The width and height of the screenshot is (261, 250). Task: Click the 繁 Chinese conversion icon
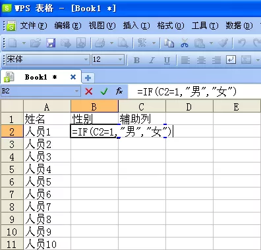coord(142,43)
